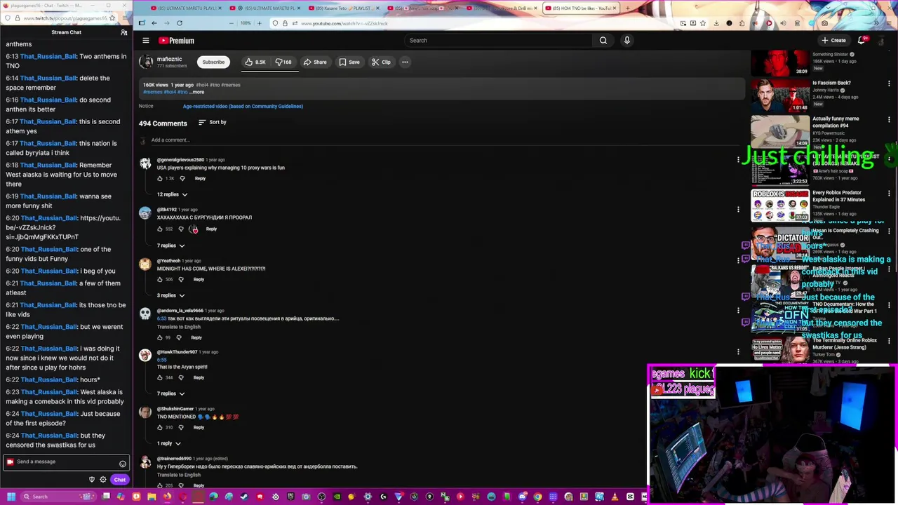Open the Sort by comments dropdown
The image size is (898, 505).
tap(213, 122)
